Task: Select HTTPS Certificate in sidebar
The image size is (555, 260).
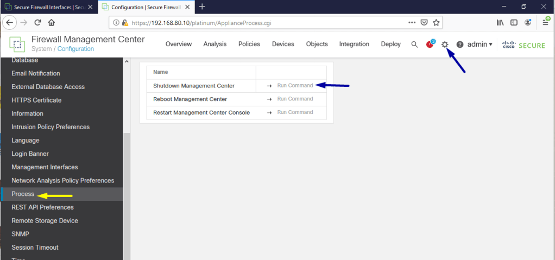Action: tap(36, 100)
